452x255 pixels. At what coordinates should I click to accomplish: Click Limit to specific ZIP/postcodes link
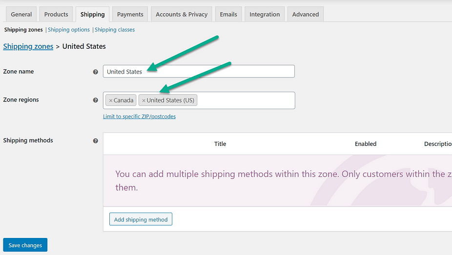(139, 117)
